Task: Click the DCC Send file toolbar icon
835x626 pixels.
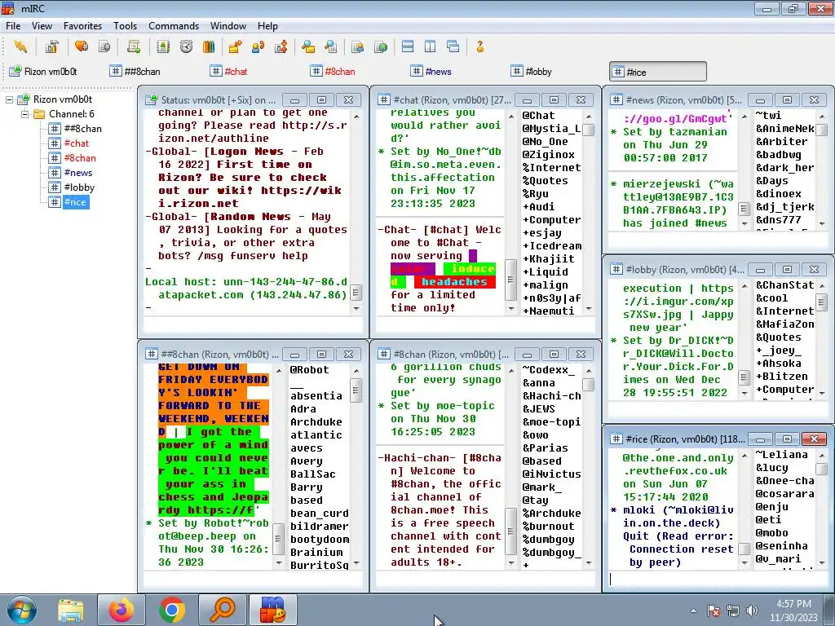Action: [235, 46]
